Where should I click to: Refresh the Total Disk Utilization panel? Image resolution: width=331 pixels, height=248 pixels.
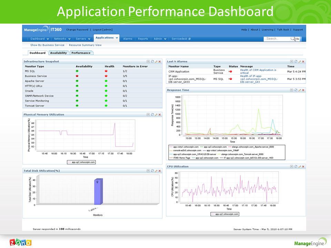click(152, 171)
